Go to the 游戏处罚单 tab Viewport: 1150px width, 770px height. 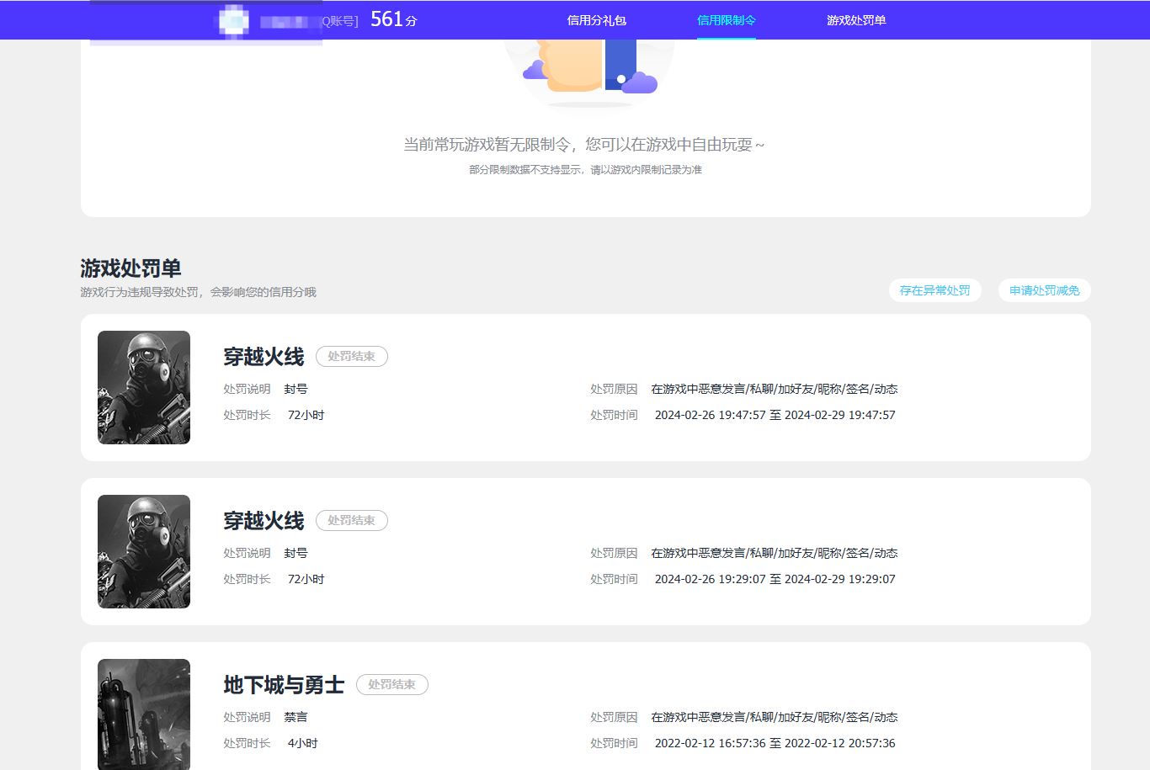tap(855, 20)
